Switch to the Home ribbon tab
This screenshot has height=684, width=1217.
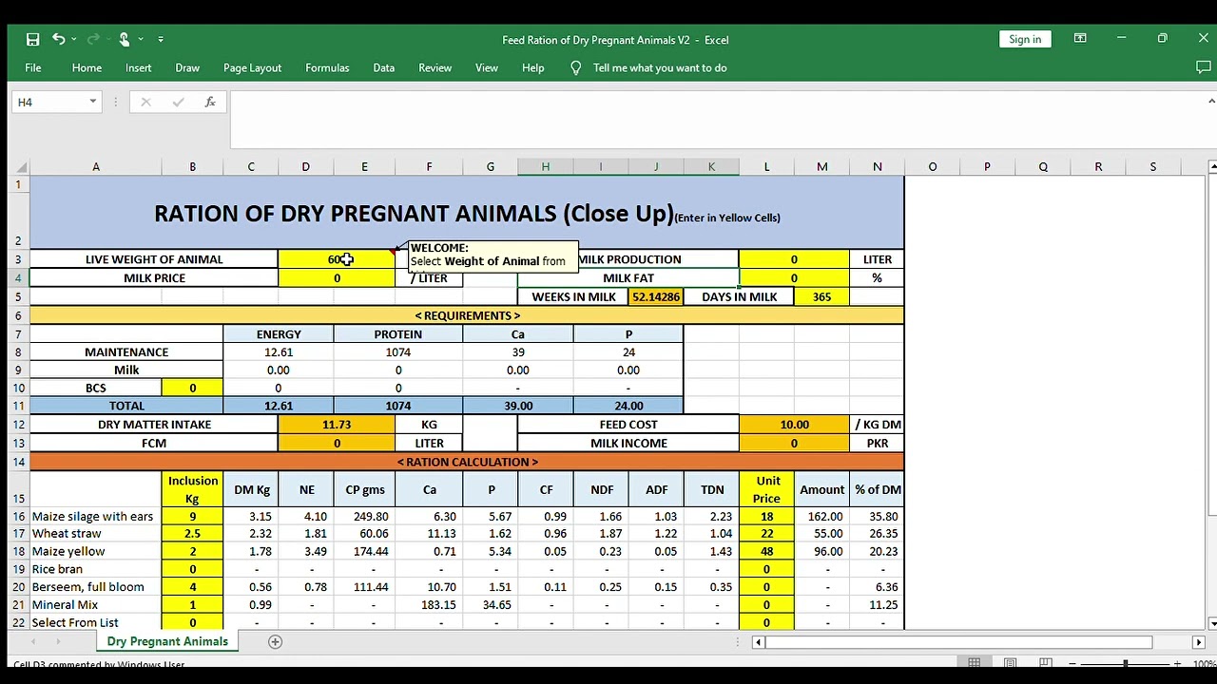pos(87,67)
